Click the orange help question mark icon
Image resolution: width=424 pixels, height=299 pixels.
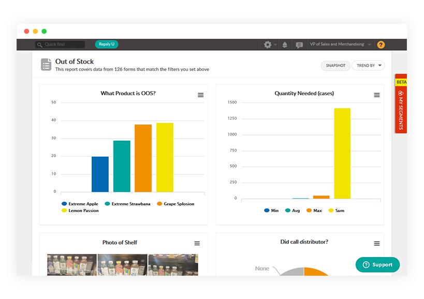381,45
